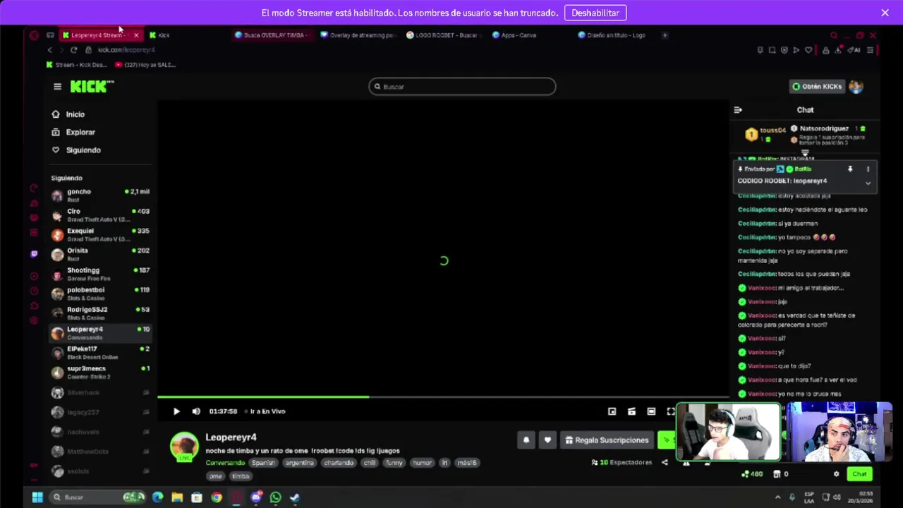Open WhatsApp from the taskbar
The image size is (903, 508).
[x=276, y=497]
